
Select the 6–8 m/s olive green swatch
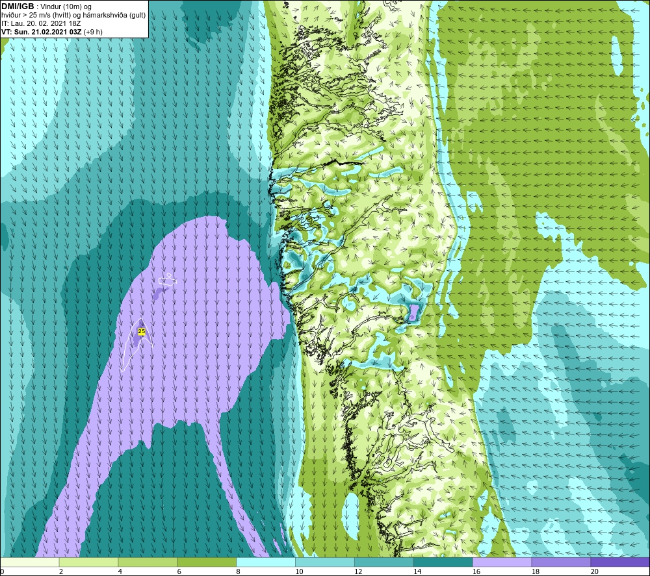coord(207,562)
